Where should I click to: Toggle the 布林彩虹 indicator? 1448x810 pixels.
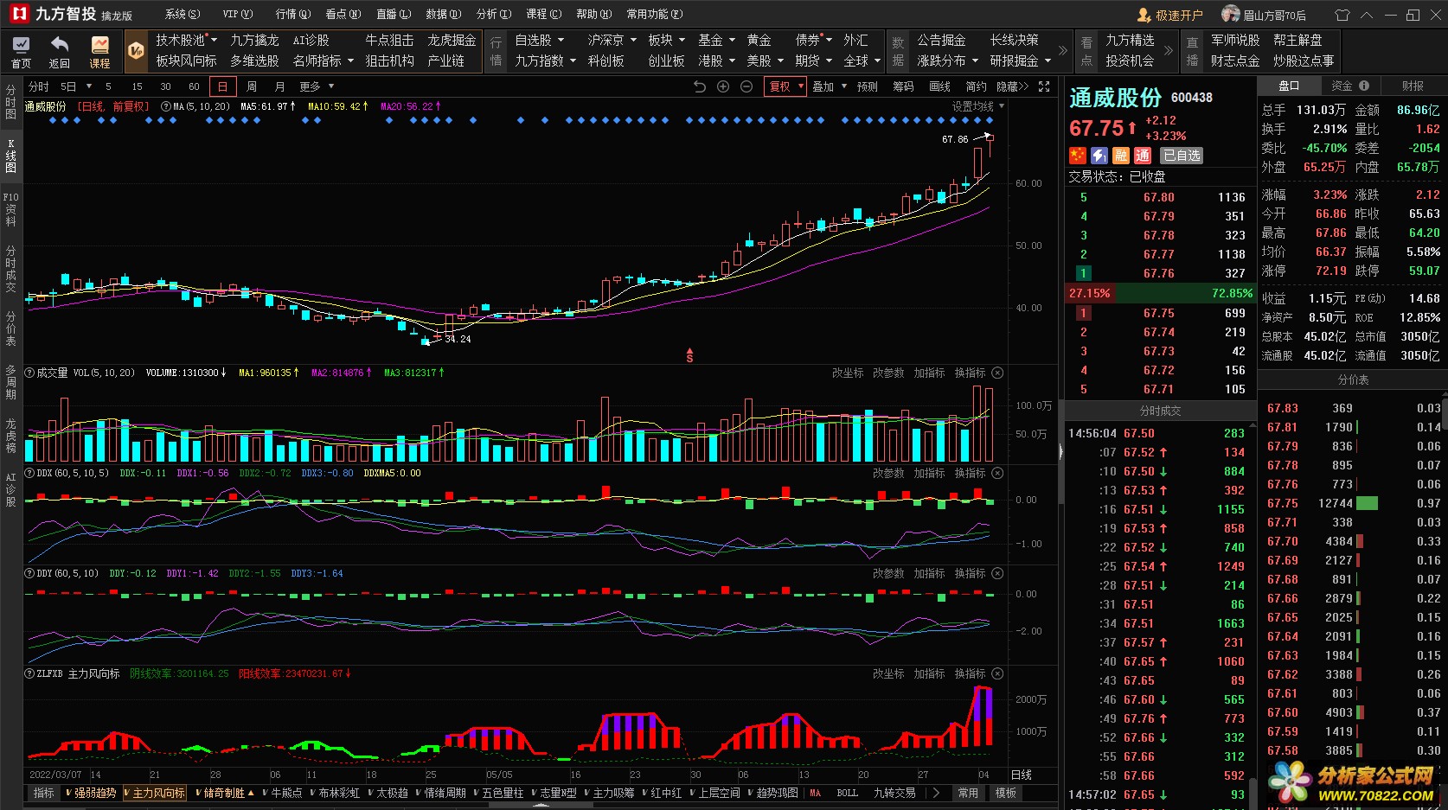tap(335, 793)
